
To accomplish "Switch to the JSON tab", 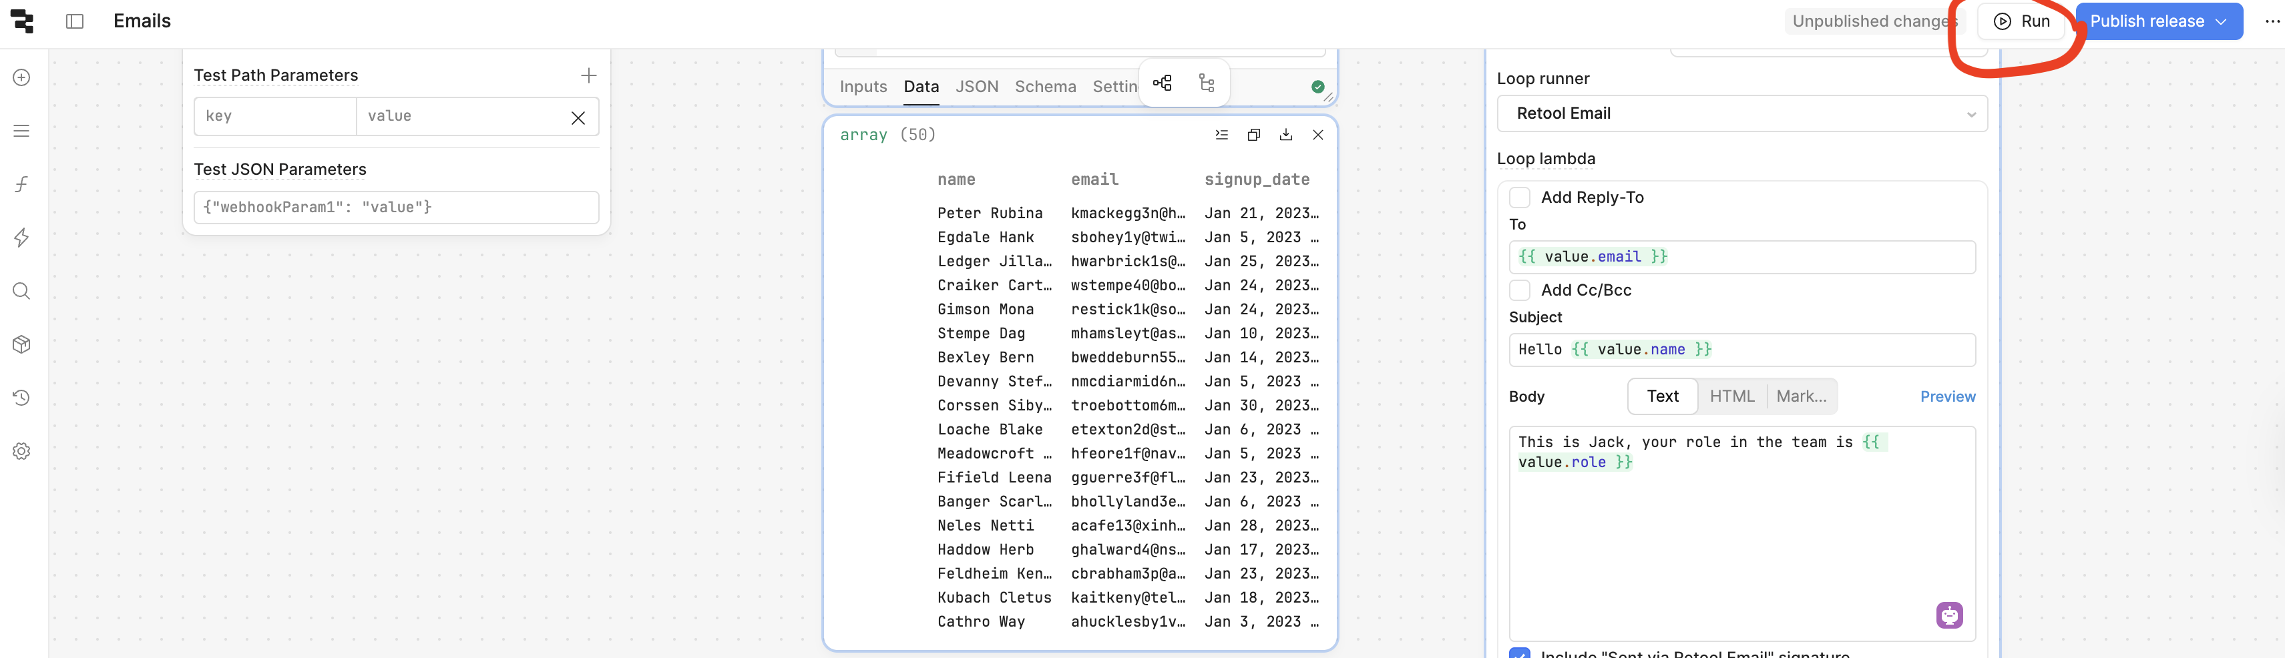I will click(x=977, y=86).
